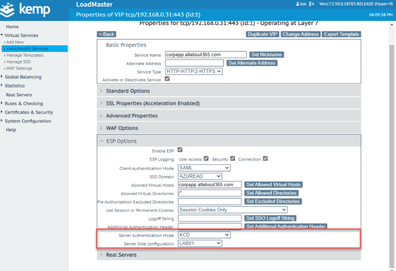Screen dimensions: 396x271
Task: Toggle Security logging checkbox
Action: tap(233, 158)
